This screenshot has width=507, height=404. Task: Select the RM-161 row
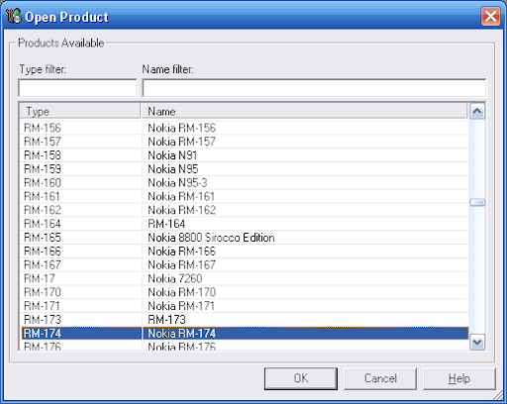[x=245, y=196]
